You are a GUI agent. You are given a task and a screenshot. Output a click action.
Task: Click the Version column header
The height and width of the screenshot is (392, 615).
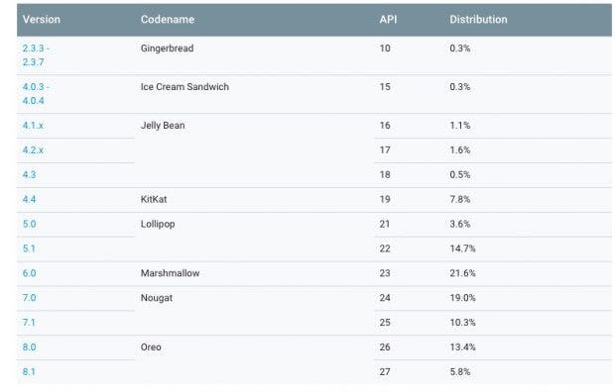point(42,20)
